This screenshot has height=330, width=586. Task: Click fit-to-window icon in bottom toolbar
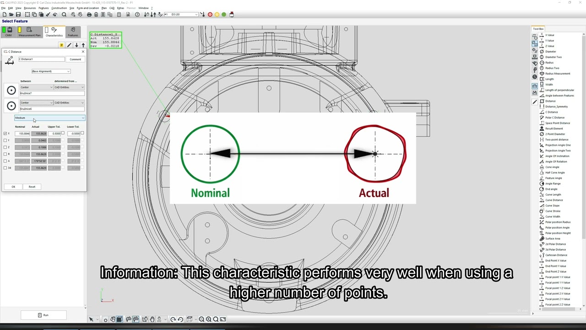coord(223,319)
